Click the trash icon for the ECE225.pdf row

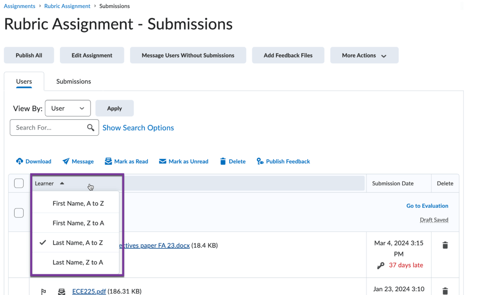click(x=445, y=291)
